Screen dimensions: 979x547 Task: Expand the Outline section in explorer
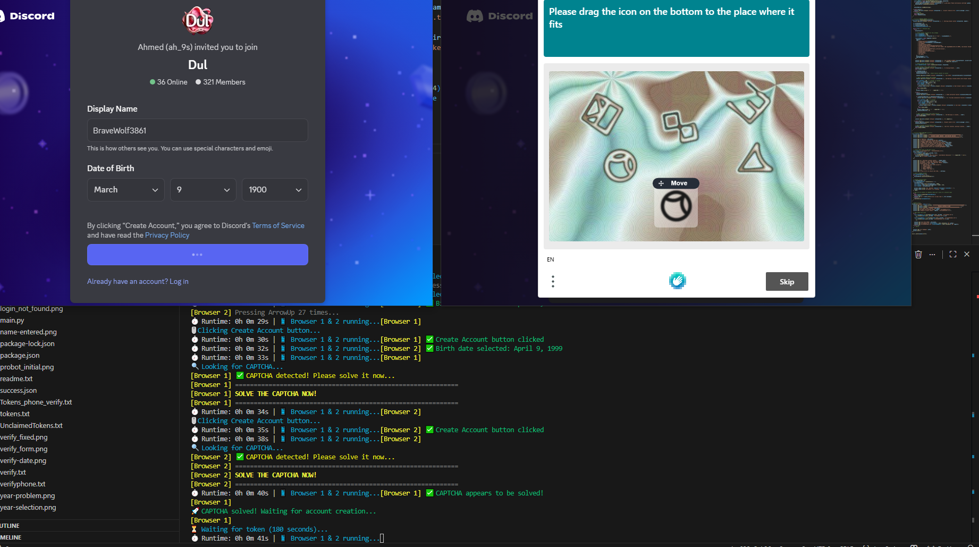point(89,526)
